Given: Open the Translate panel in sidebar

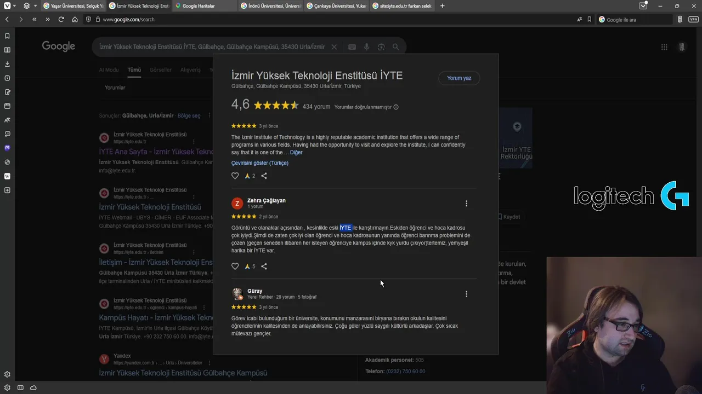Looking at the screenshot, I should (7, 120).
